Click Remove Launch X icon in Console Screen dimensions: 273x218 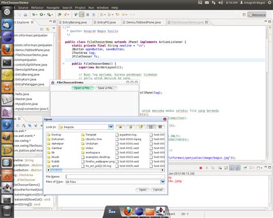(x=207, y=168)
